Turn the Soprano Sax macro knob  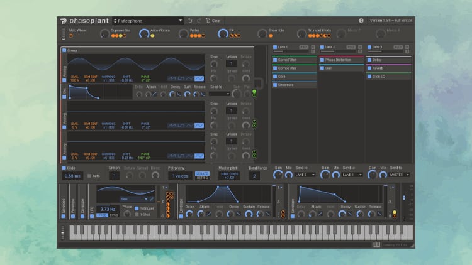[x=104, y=34]
